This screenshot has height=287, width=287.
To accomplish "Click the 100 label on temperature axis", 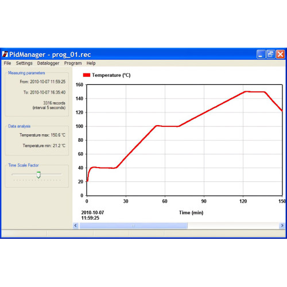I will click(79, 126).
